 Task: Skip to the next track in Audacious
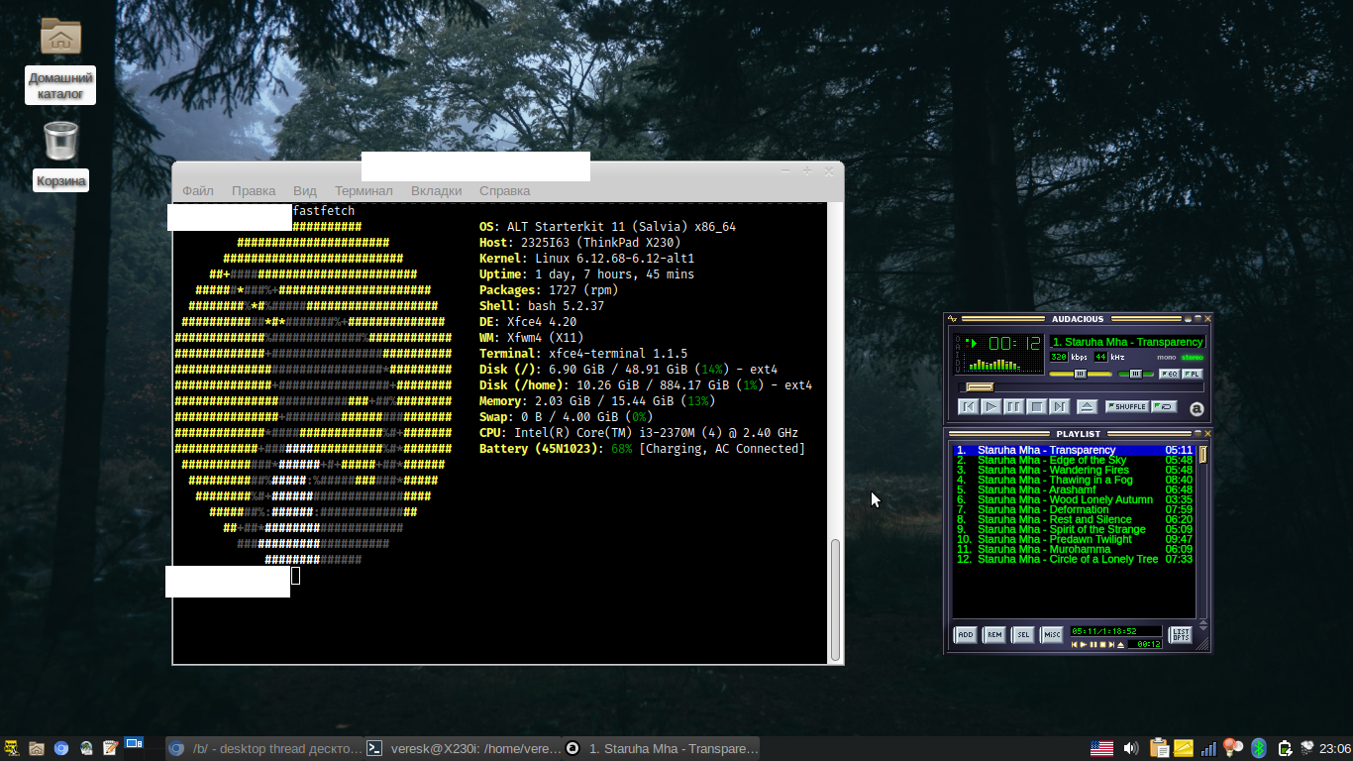click(x=1060, y=406)
